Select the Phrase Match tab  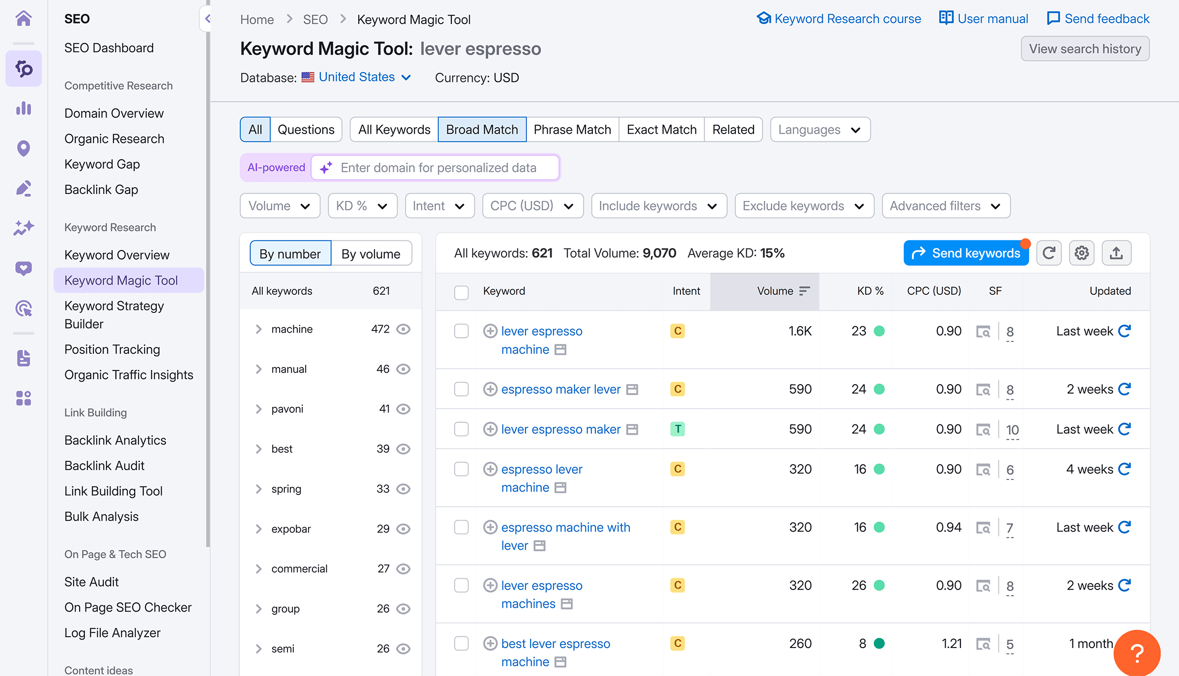(x=572, y=130)
